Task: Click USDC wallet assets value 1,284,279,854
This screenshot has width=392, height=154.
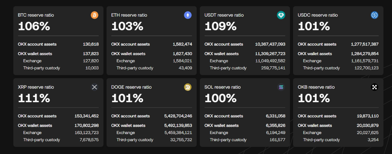Action: [365, 54]
